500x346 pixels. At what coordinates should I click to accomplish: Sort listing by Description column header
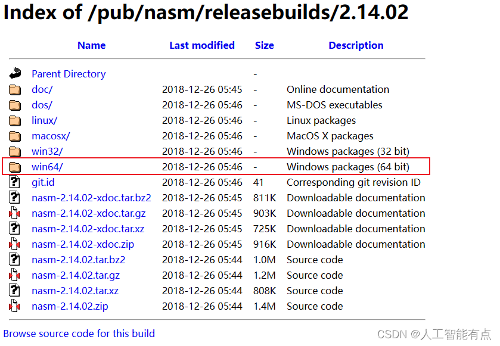coord(356,45)
